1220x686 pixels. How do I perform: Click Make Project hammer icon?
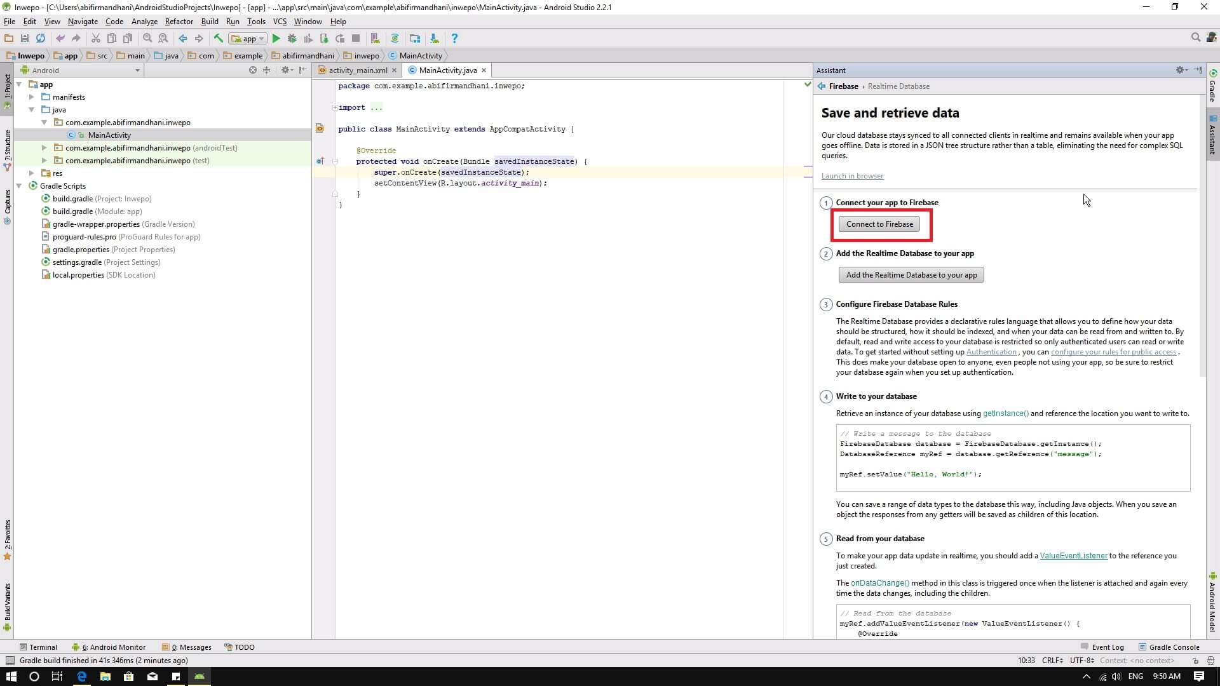218,39
